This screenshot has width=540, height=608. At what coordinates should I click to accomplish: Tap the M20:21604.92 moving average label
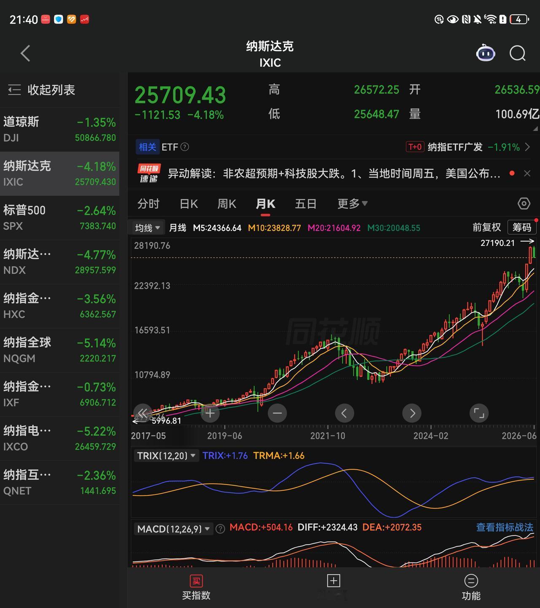click(x=334, y=228)
